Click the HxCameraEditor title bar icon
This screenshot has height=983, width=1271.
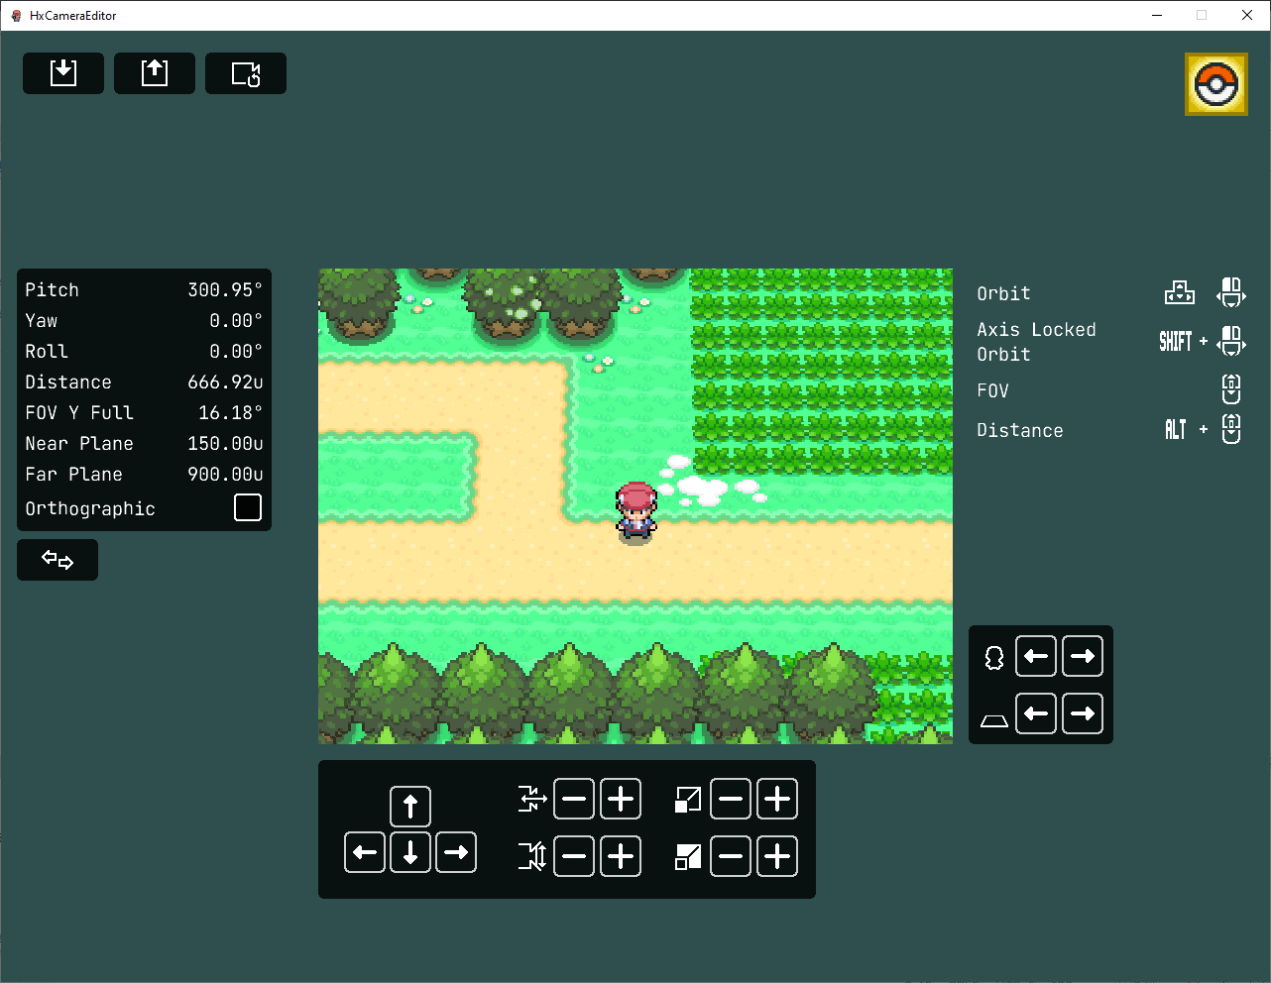click(x=16, y=15)
